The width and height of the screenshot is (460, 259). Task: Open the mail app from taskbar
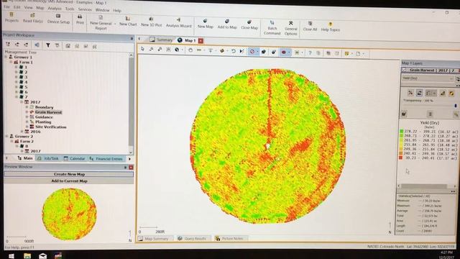(x=43, y=256)
